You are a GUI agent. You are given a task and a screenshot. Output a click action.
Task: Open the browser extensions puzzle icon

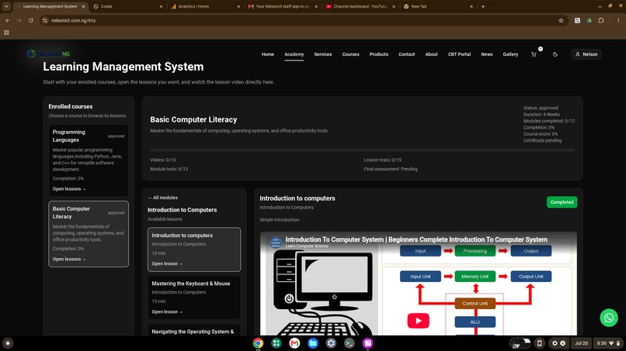[x=601, y=20]
